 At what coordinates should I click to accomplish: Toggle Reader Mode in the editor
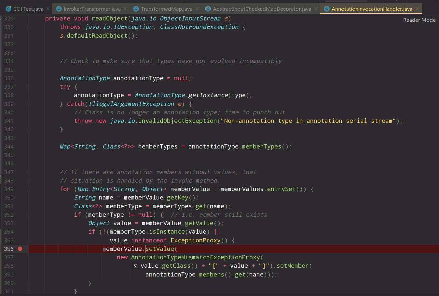[x=419, y=20]
